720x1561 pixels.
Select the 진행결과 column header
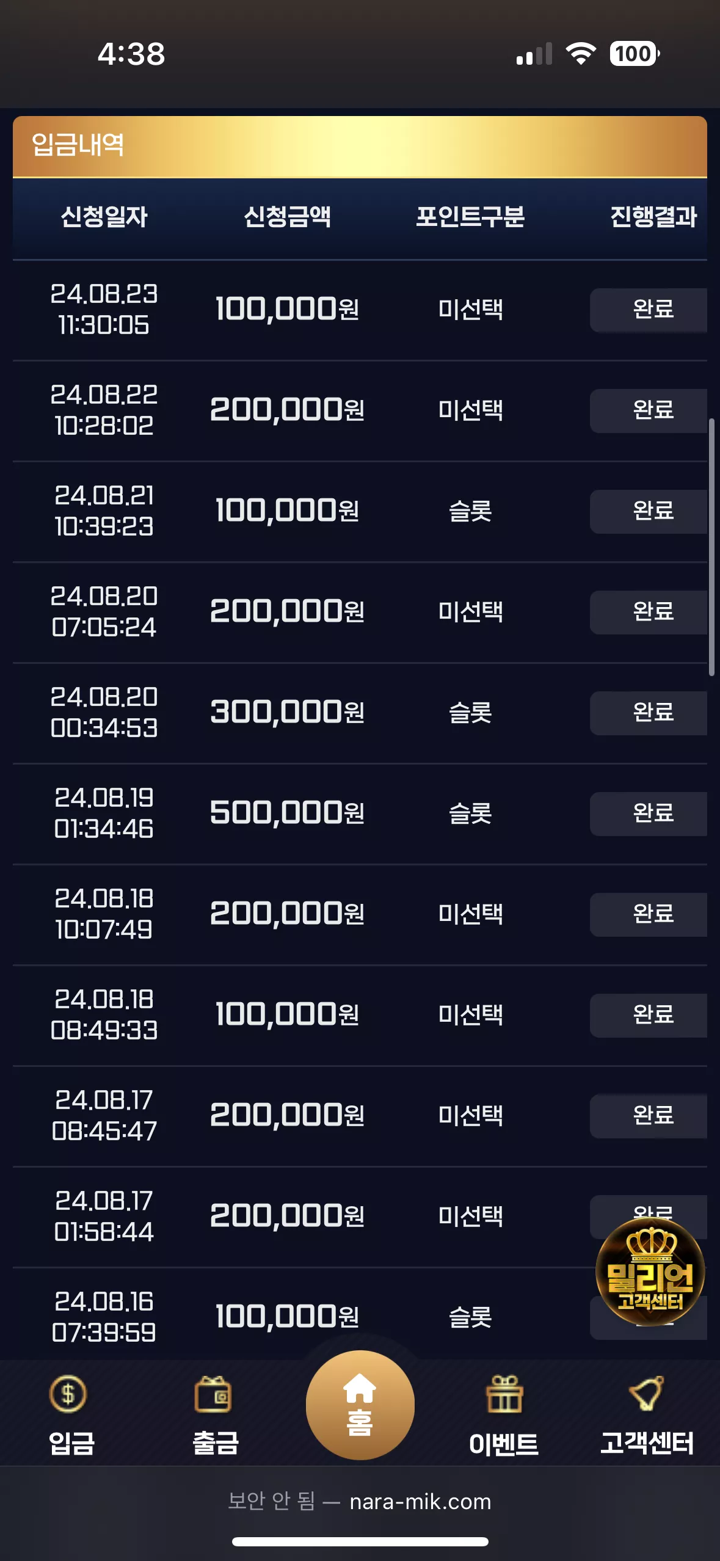point(653,217)
